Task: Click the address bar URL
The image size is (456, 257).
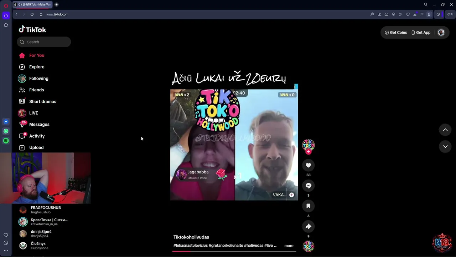Action: click(x=57, y=14)
